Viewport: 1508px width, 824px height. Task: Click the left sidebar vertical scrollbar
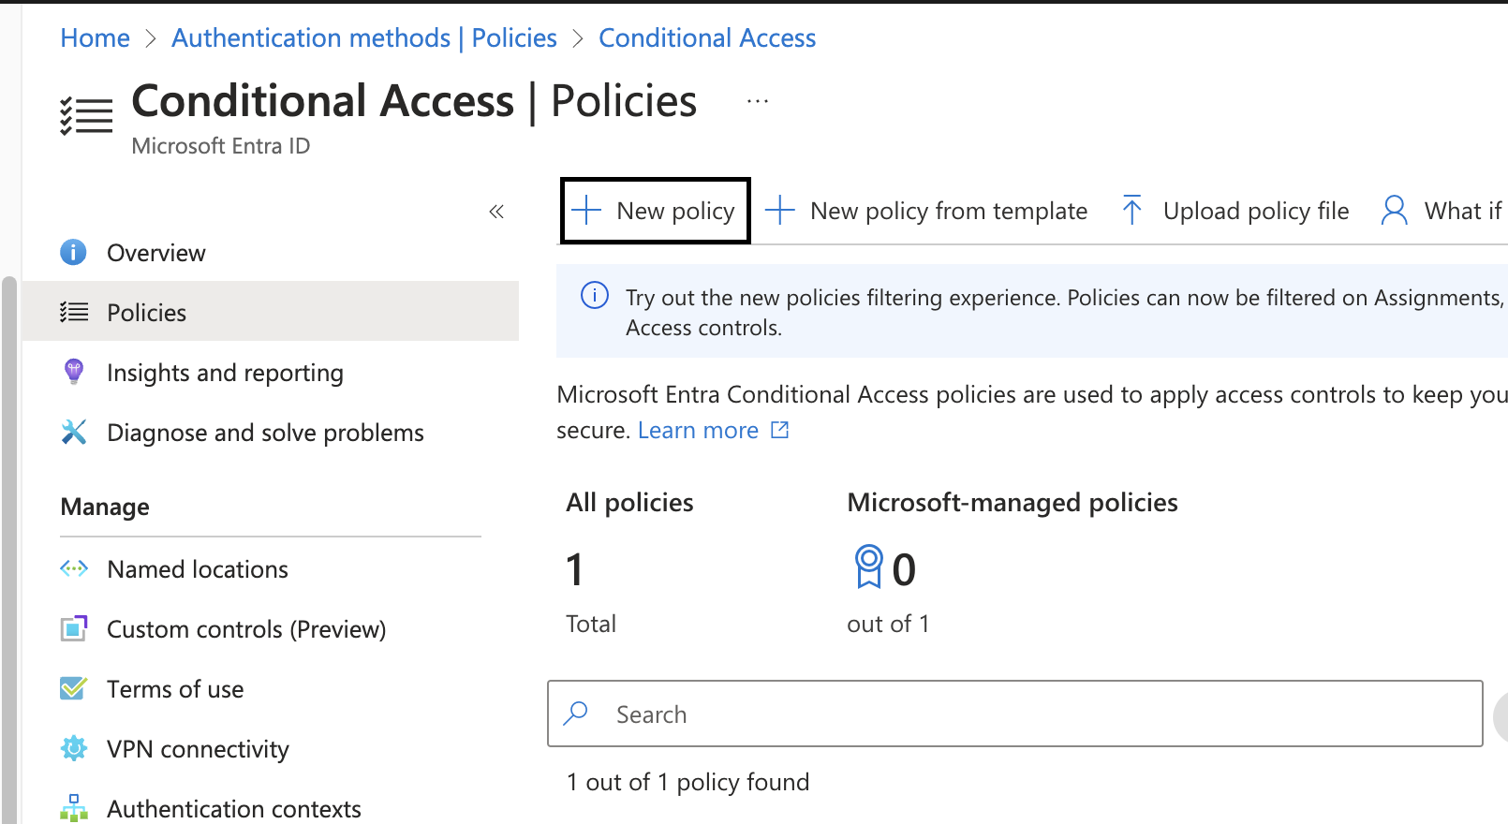click(x=9, y=550)
